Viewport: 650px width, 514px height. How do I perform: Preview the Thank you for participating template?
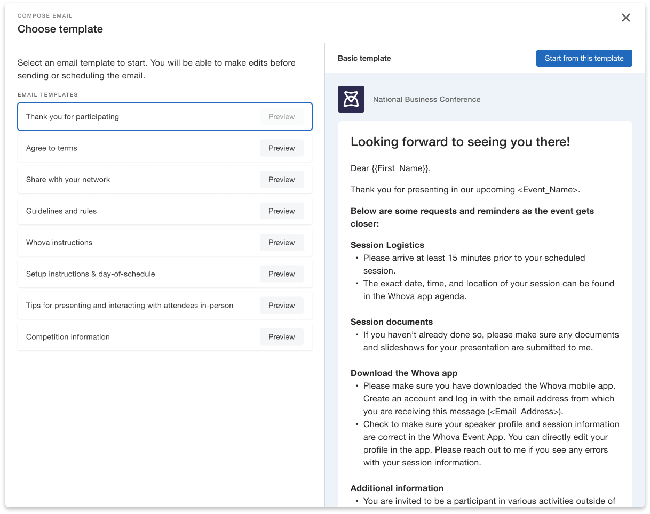pos(281,117)
